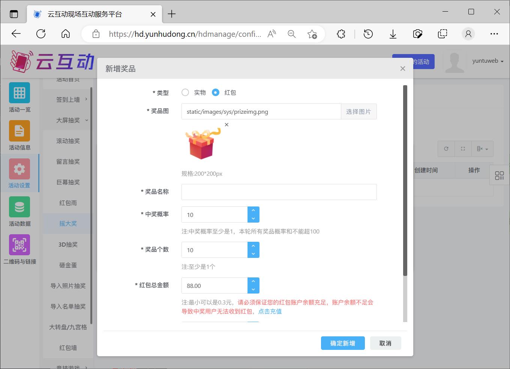Close the 新增奖品 dialog with X
The height and width of the screenshot is (369, 510).
(x=403, y=68)
